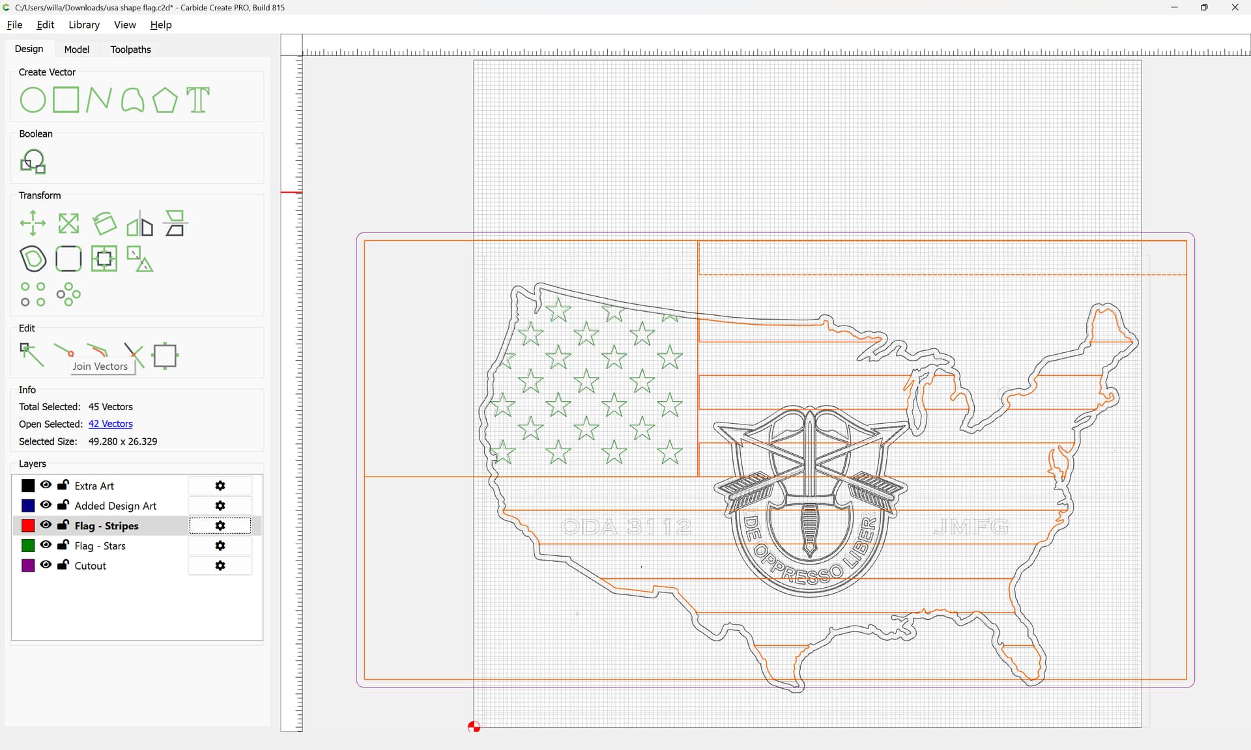
Task: Click the Rotate transform tool
Action: click(104, 223)
